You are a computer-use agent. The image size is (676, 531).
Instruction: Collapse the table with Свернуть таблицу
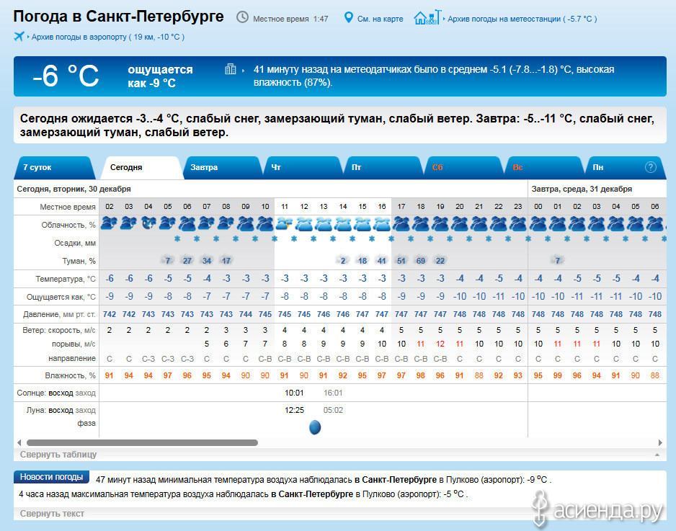coord(58,455)
